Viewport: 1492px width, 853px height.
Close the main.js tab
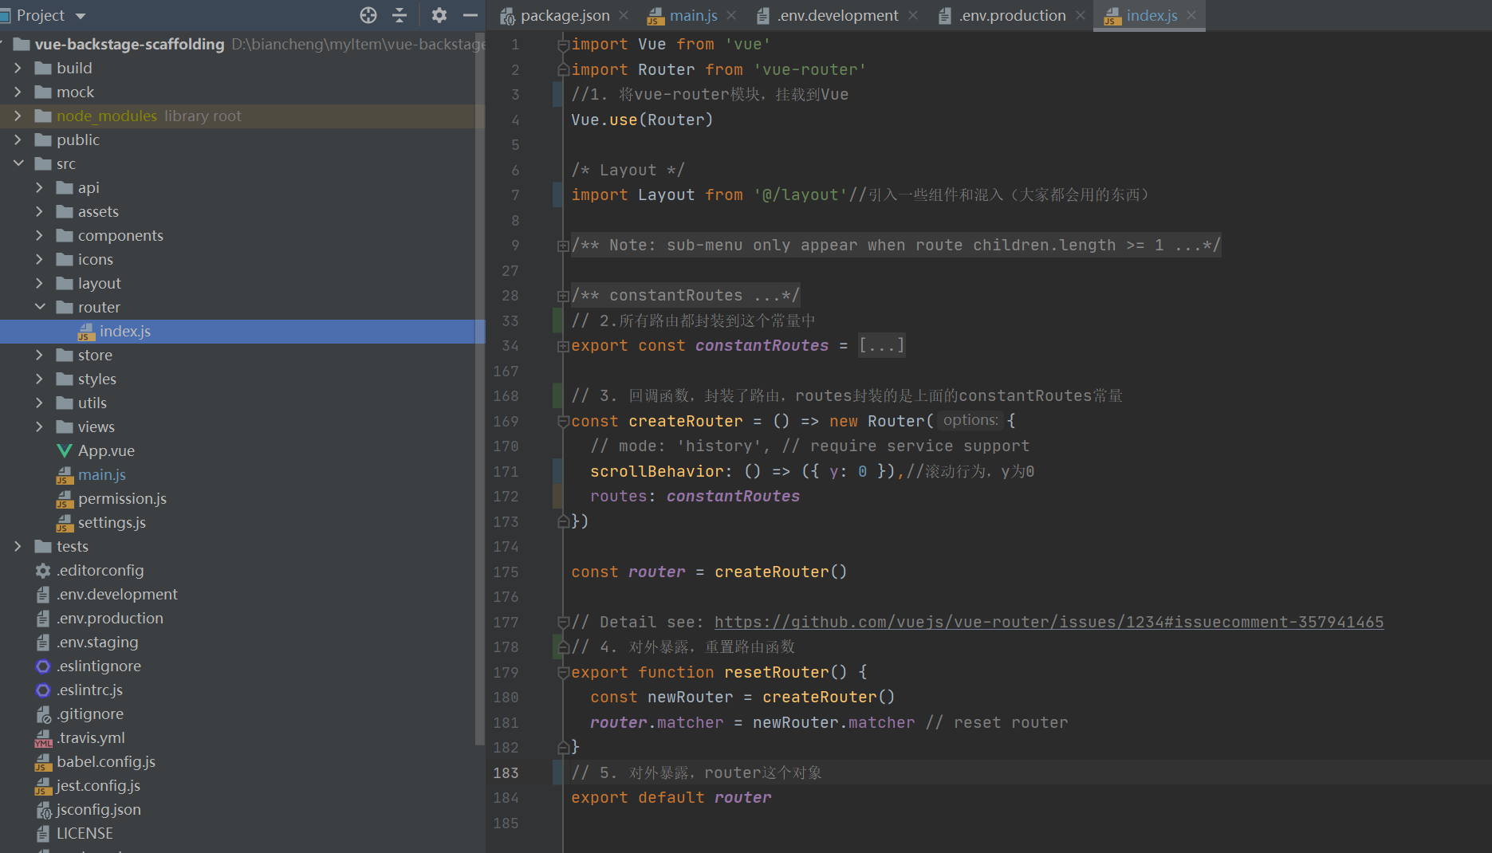(731, 15)
